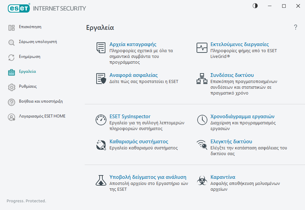Click the log files document icon

coord(101,48)
